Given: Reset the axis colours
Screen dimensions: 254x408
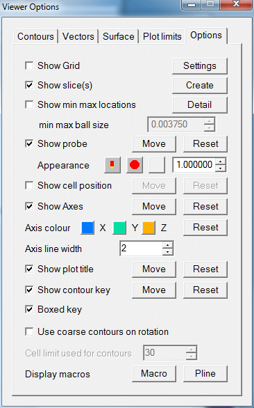Looking at the screenshot, I should click(205, 228).
